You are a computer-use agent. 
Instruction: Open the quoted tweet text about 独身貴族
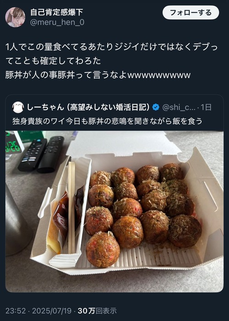(x=107, y=121)
